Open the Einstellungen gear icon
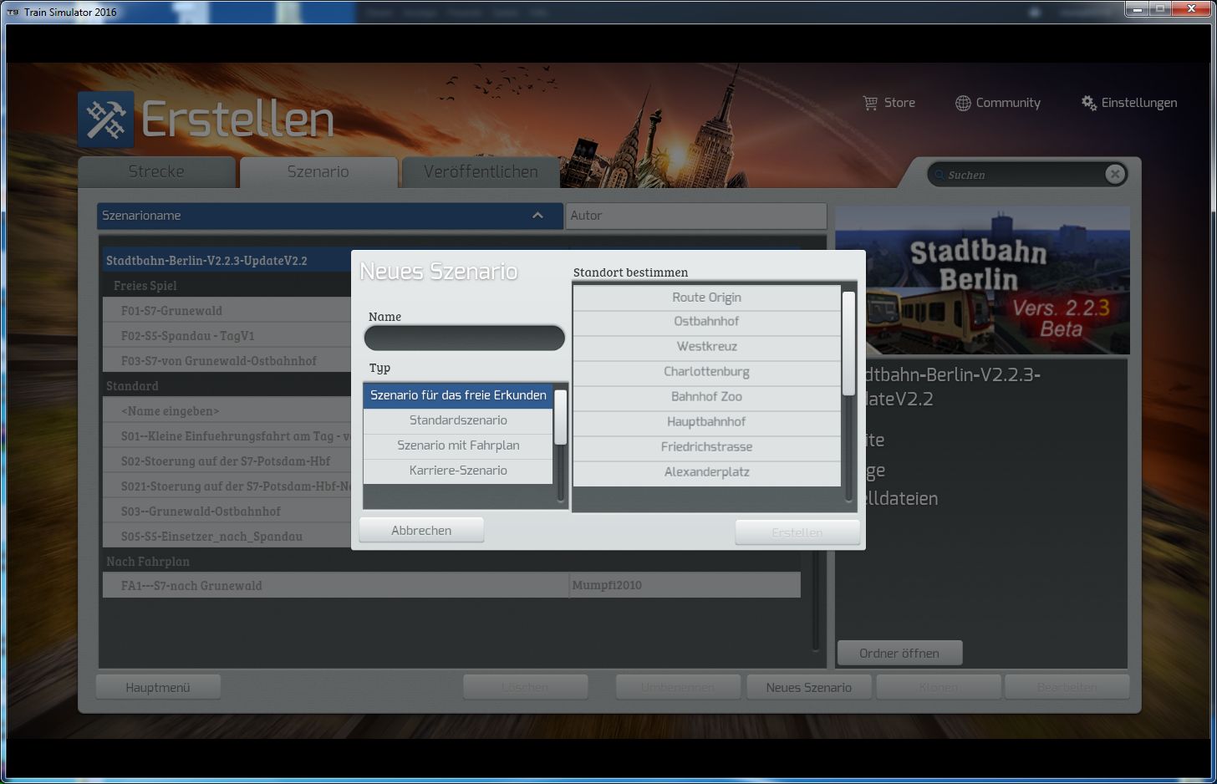The width and height of the screenshot is (1217, 784). tap(1088, 103)
